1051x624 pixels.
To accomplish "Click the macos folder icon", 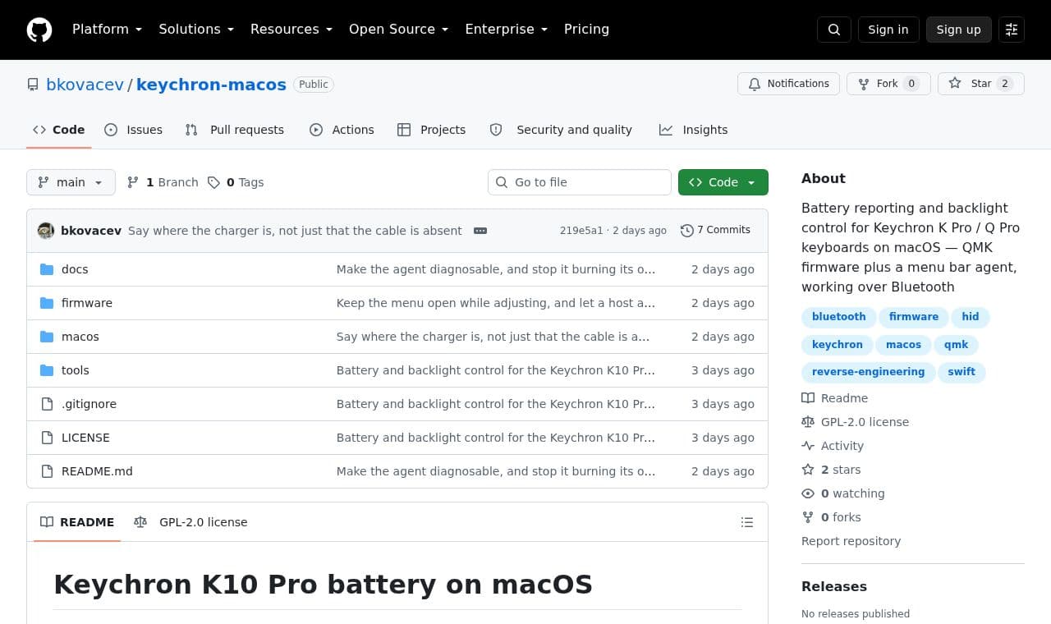I will [47, 337].
